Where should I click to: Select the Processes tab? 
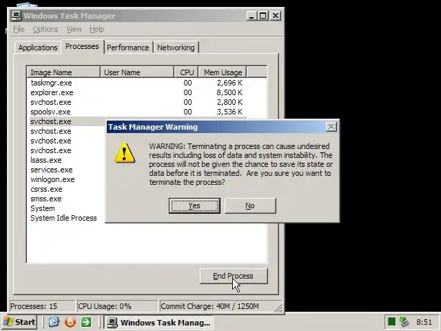82,46
